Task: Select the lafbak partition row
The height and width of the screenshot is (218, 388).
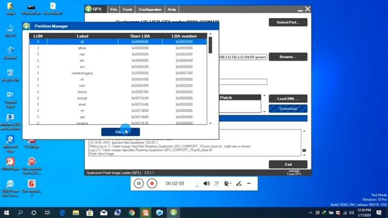Action: [x=118, y=48]
